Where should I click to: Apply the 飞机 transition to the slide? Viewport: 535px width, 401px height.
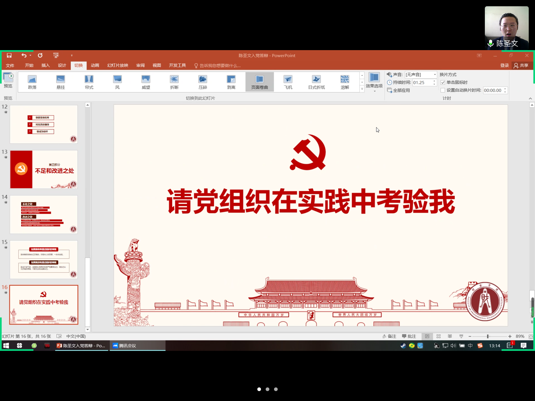tap(288, 82)
